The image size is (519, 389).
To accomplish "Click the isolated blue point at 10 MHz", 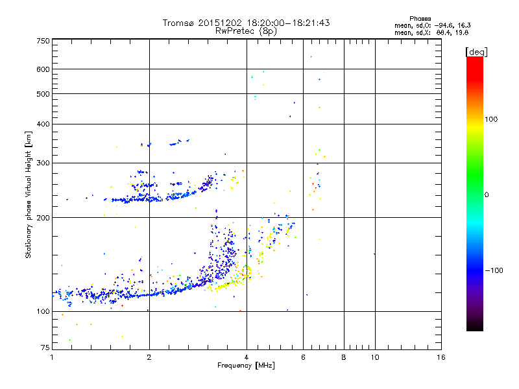I will [374, 254].
